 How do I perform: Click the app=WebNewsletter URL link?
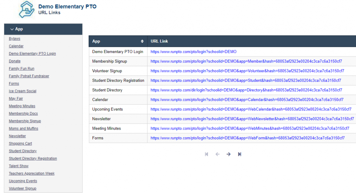coord(252,119)
